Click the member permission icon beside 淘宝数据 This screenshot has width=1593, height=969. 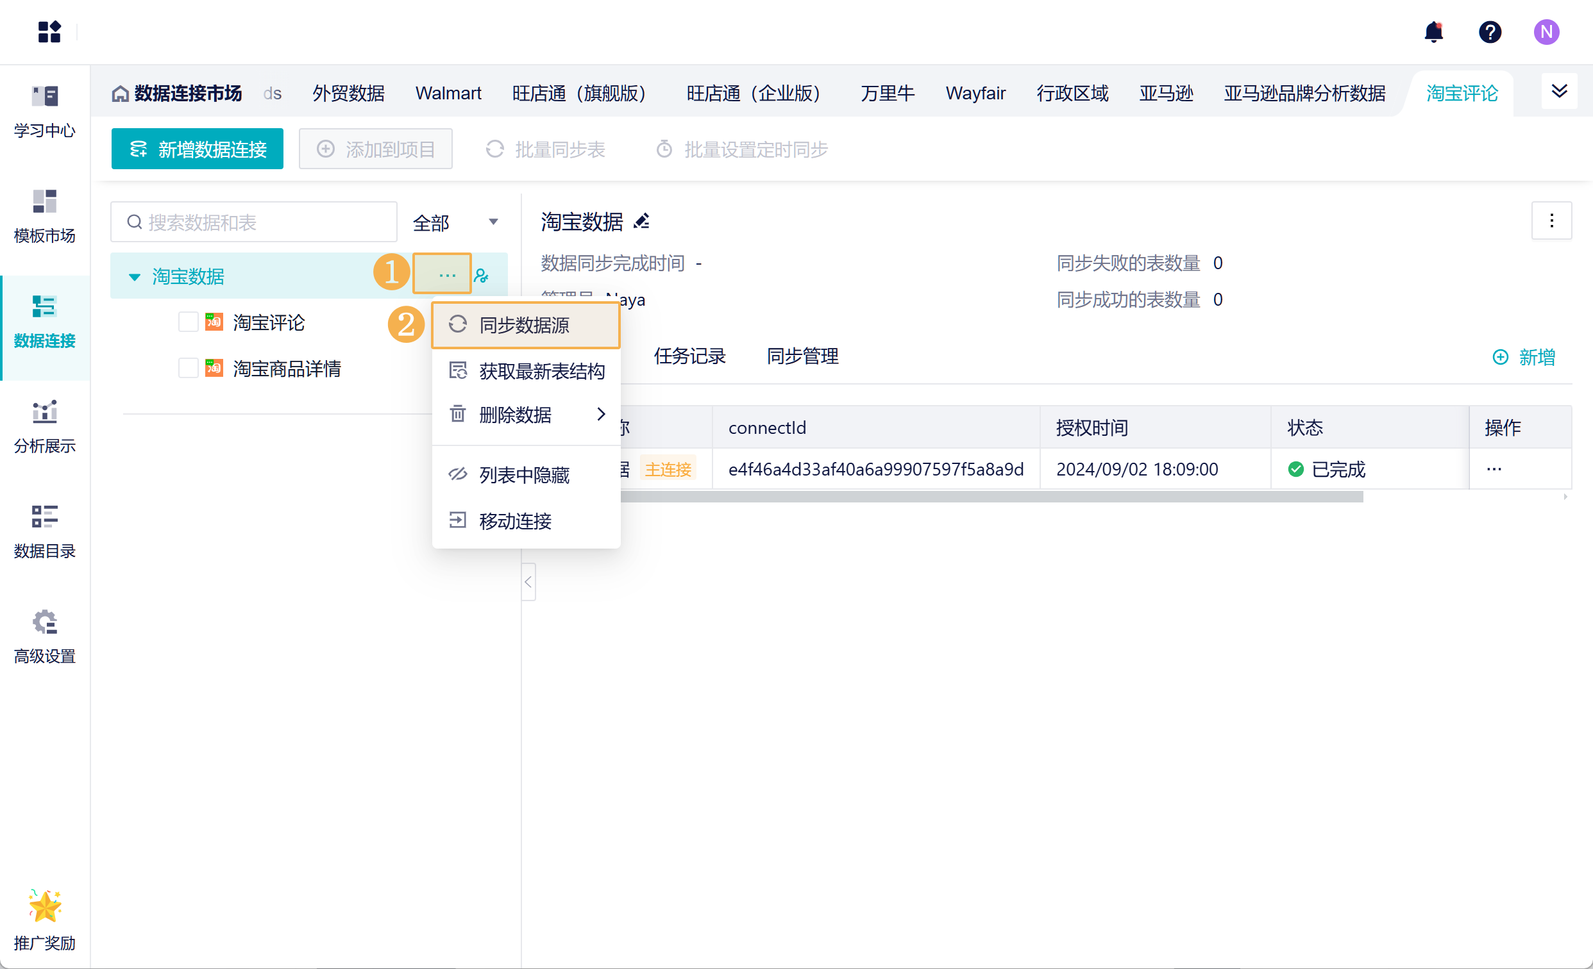click(481, 276)
